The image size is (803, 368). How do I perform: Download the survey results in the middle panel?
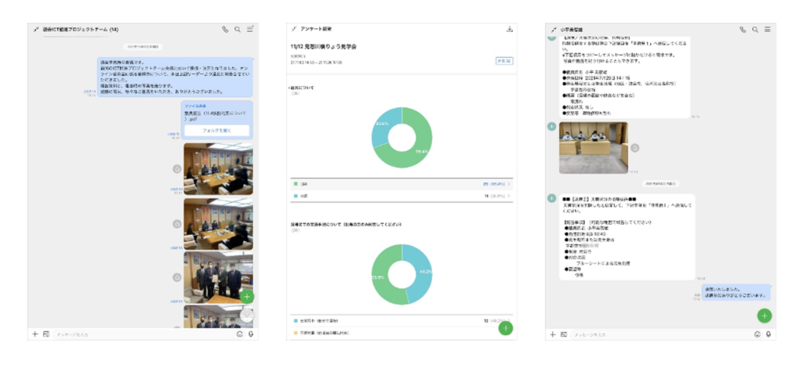[510, 30]
